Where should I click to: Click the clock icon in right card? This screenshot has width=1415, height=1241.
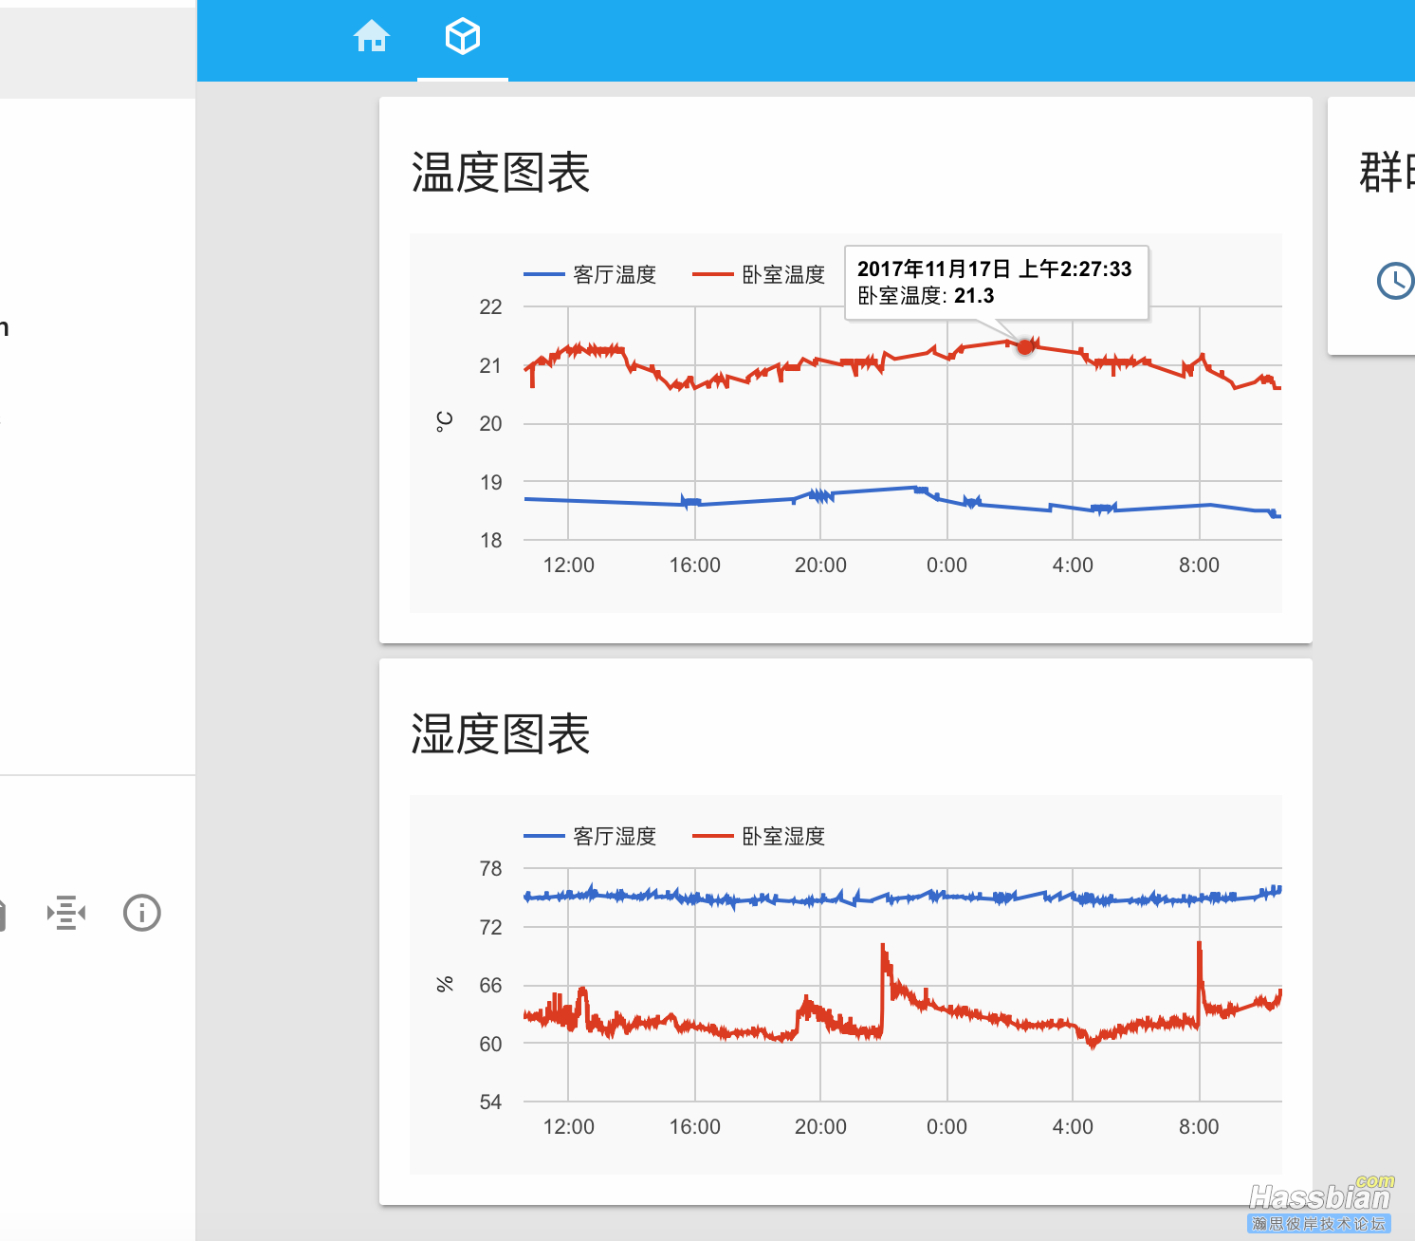click(x=1395, y=281)
